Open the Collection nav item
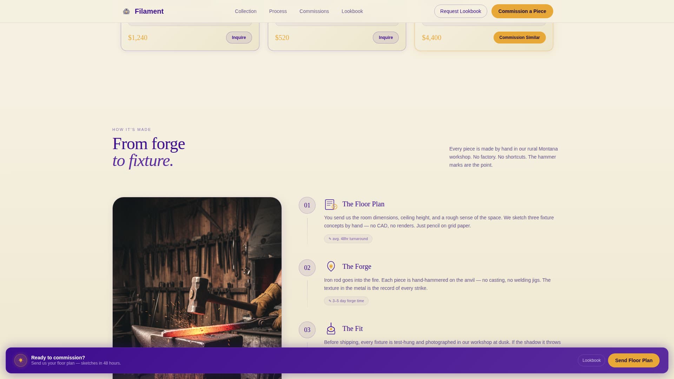 245,11
